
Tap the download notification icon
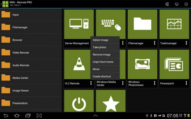151,116
